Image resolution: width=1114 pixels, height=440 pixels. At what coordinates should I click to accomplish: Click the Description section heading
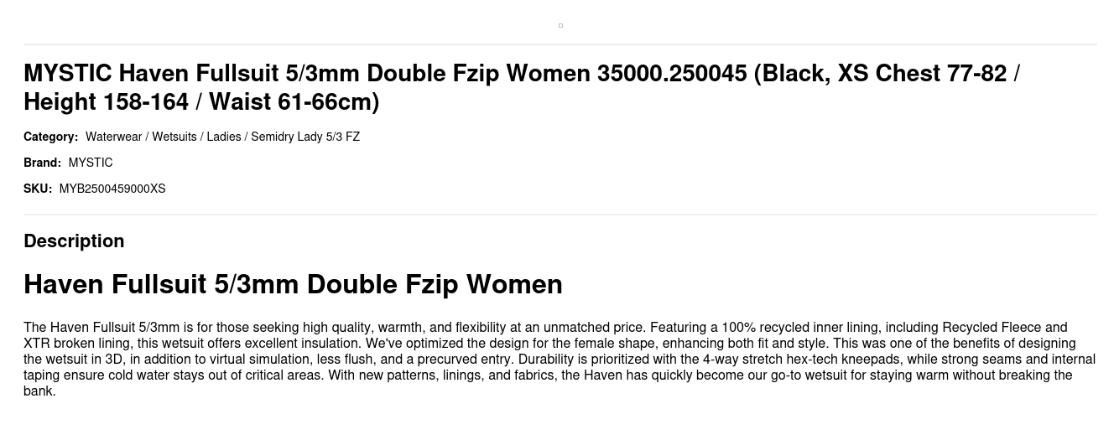click(x=74, y=241)
